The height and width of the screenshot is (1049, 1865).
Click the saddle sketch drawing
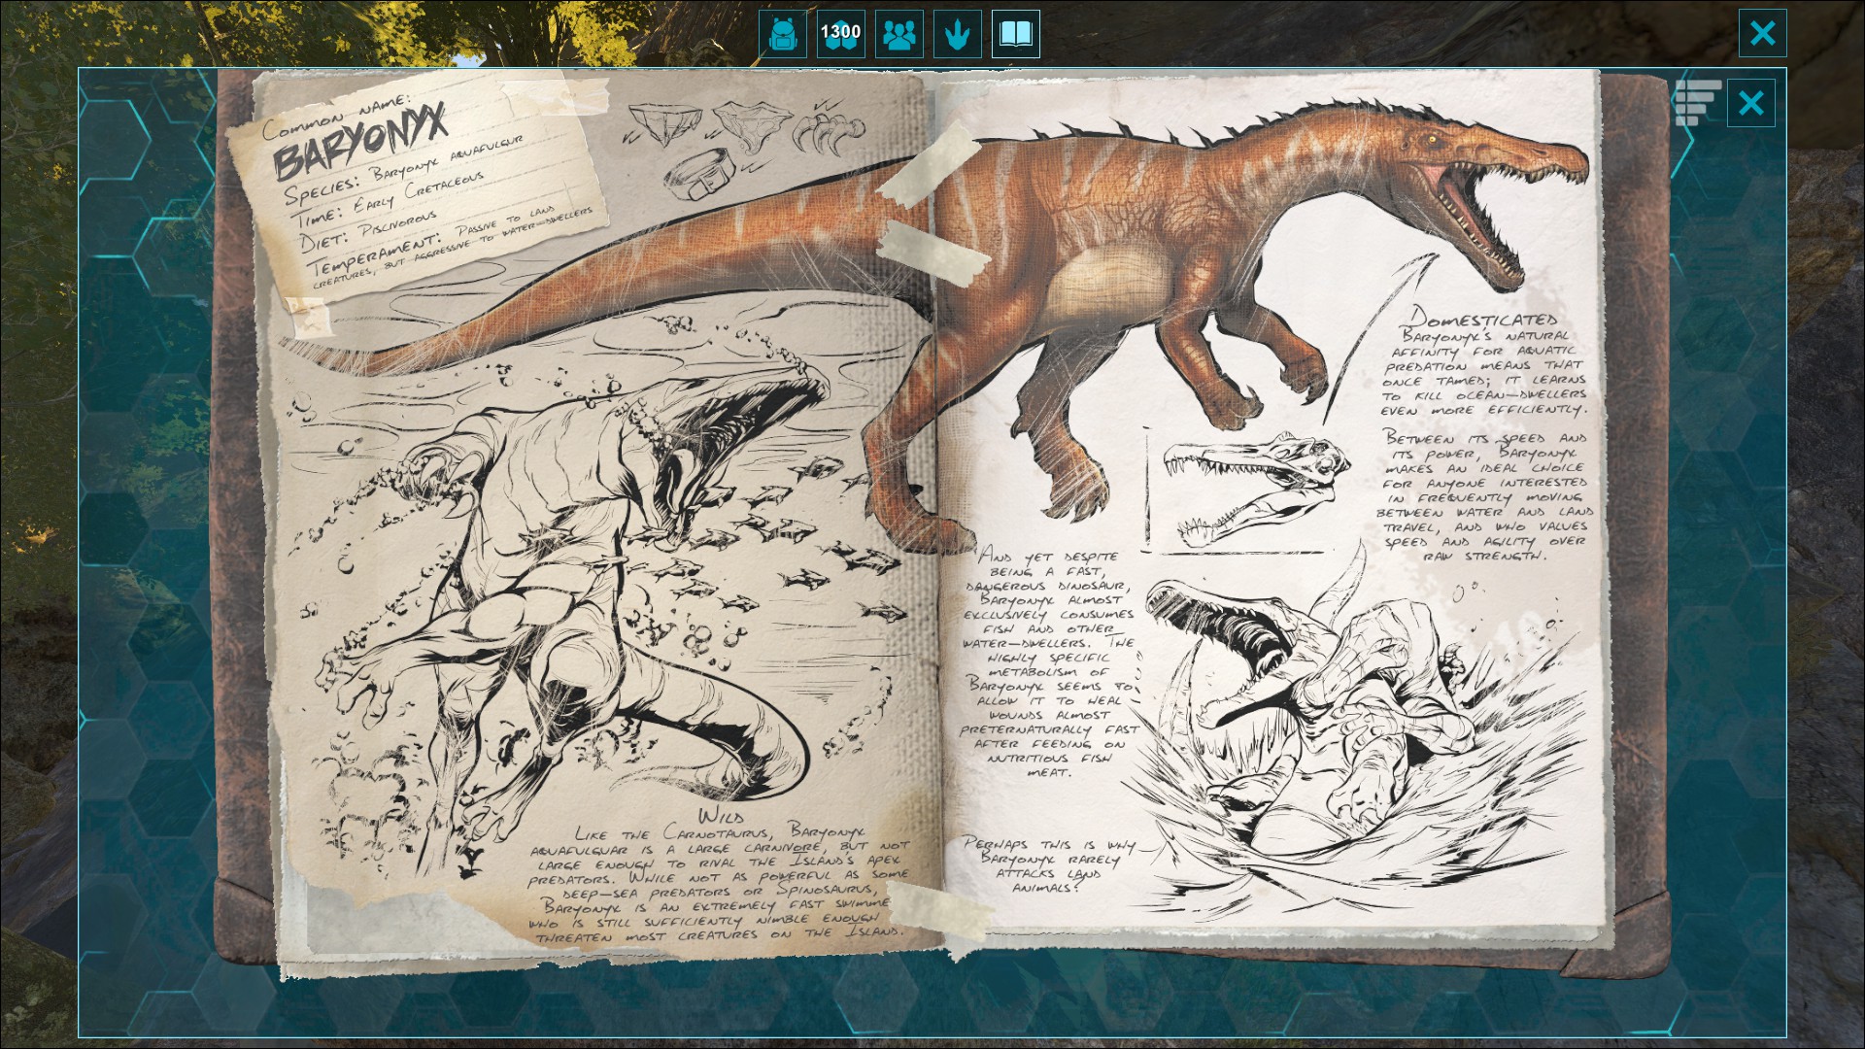[x=701, y=175]
